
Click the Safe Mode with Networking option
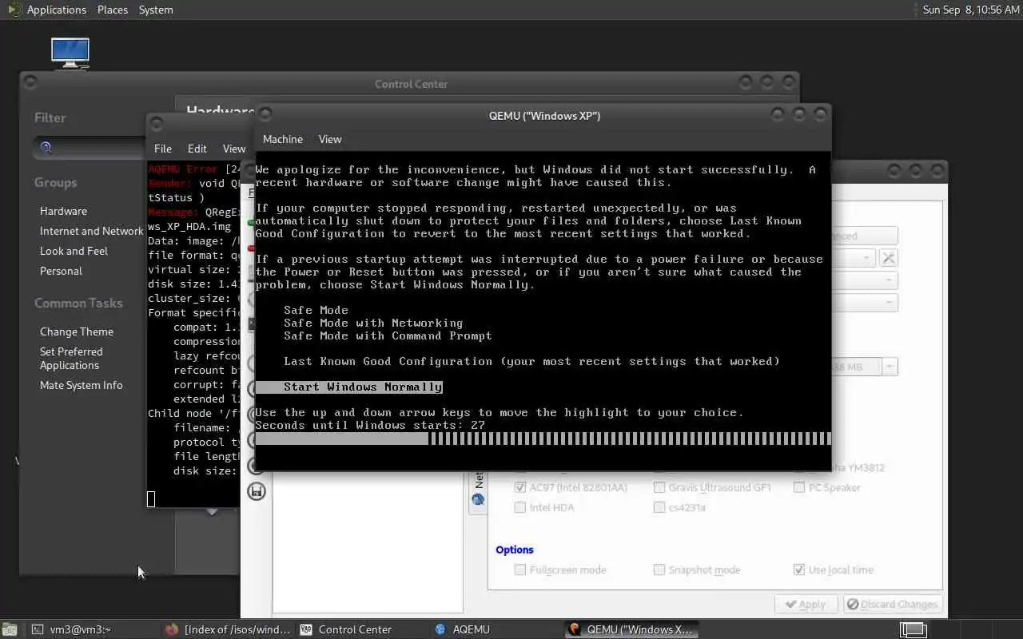click(x=373, y=323)
